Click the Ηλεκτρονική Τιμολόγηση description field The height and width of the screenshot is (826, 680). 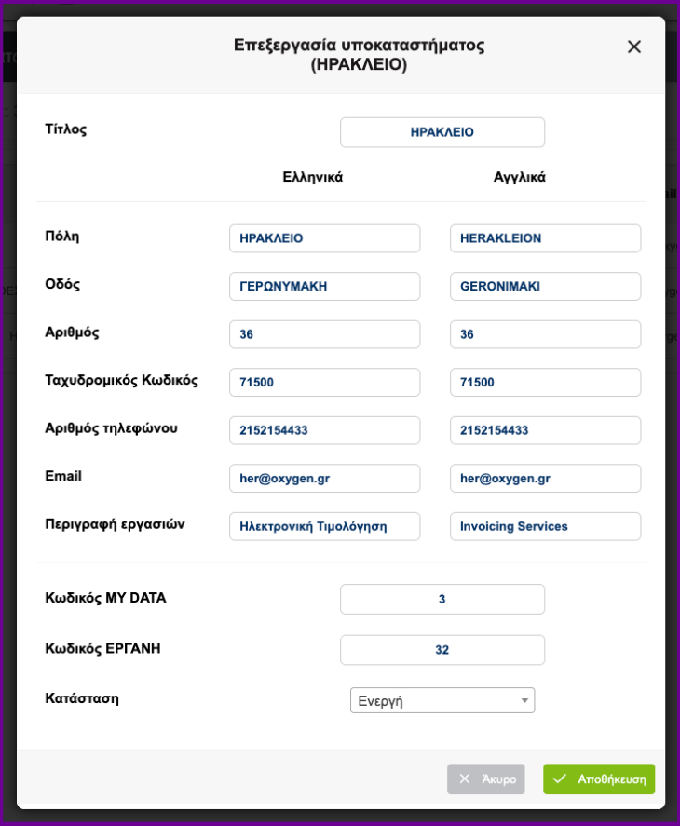click(324, 526)
